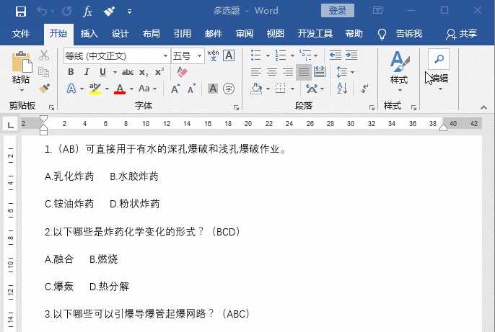
Task: Open the font name combo box 等线
Action: pos(117,56)
